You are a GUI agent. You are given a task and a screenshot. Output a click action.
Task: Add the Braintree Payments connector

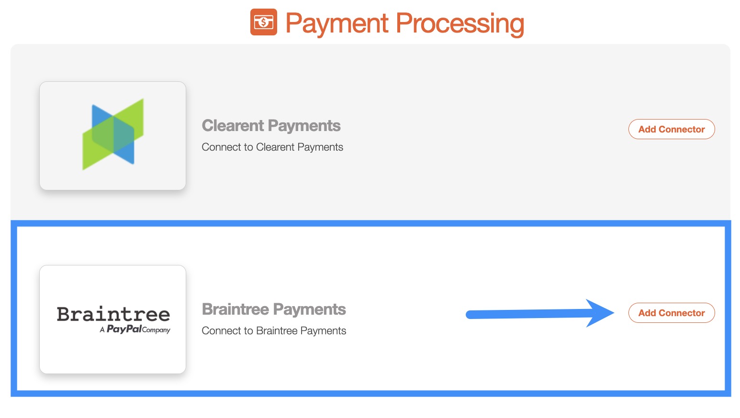pyautogui.click(x=671, y=313)
